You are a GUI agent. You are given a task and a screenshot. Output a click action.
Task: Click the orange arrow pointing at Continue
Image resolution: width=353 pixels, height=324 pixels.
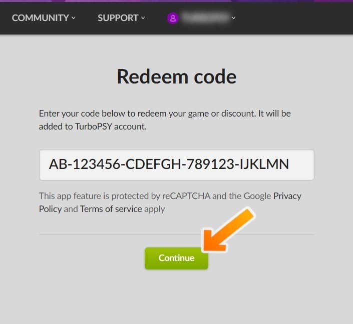228,229
